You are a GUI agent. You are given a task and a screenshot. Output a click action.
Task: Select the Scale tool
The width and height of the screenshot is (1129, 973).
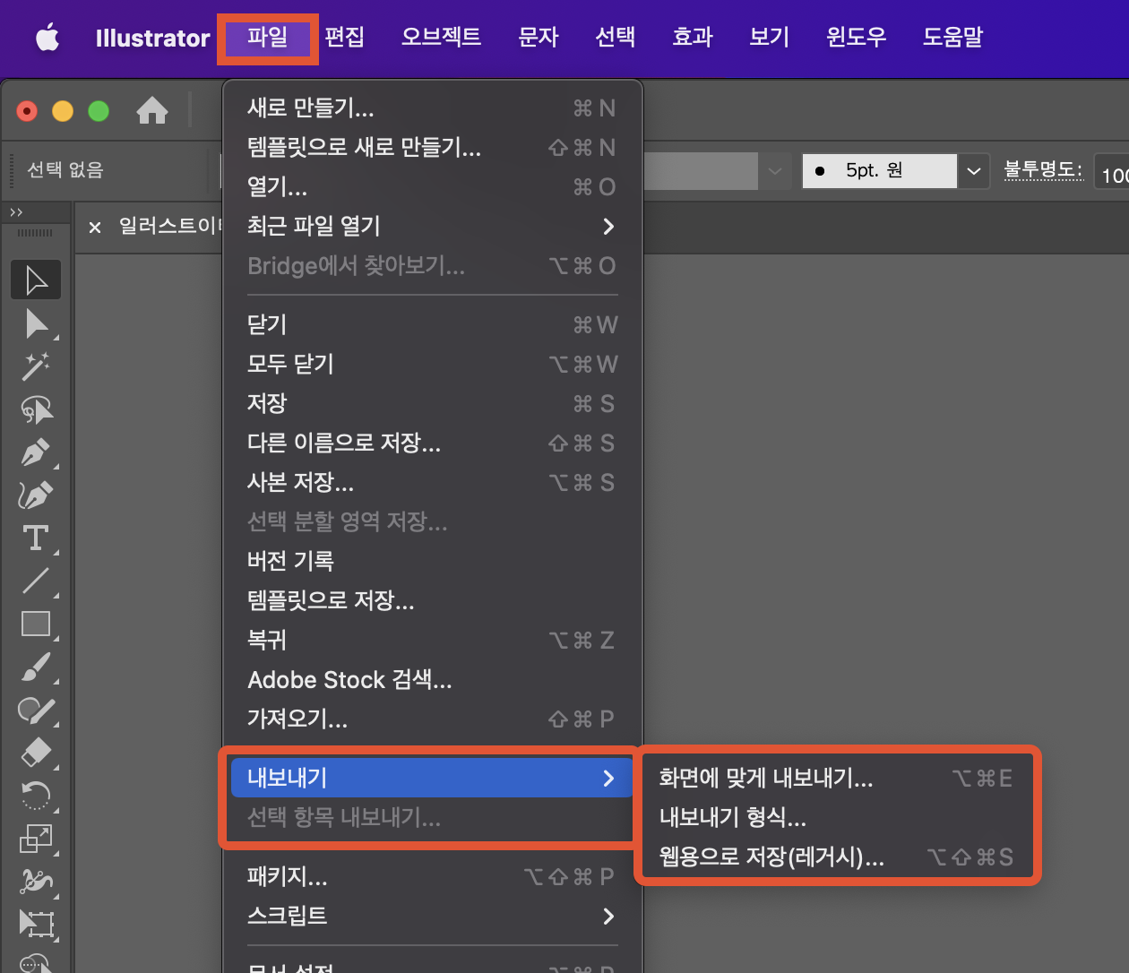pyautogui.click(x=36, y=838)
